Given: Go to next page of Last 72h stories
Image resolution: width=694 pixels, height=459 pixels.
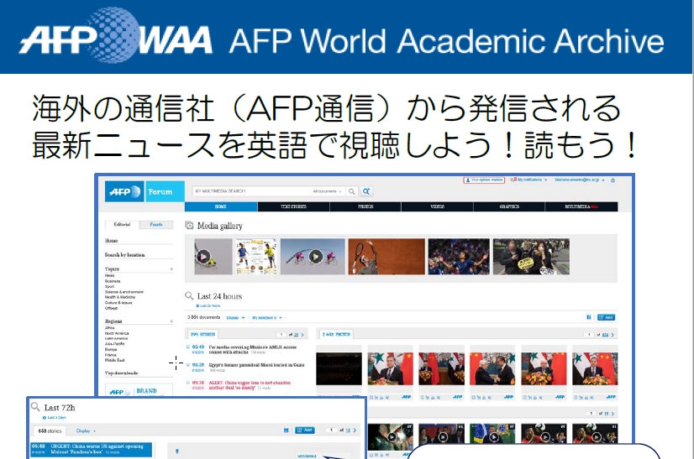Looking at the screenshot, I should click(x=355, y=430).
